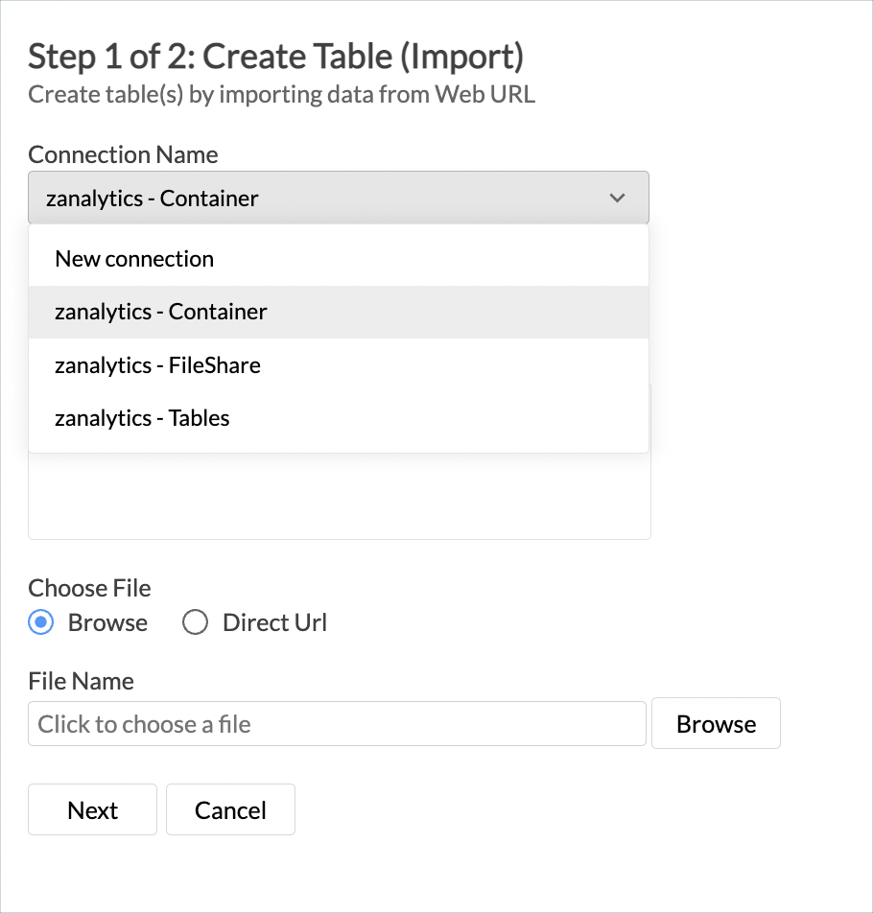Click the 'Step 1 of 2' heading

pyautogui.click(x=276, y=56)
